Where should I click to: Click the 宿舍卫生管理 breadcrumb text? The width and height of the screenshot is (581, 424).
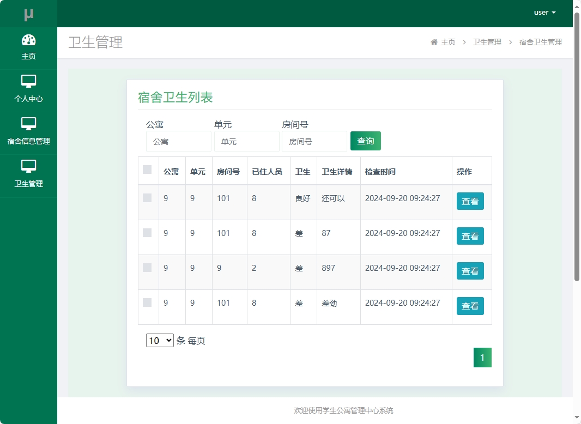540,41
